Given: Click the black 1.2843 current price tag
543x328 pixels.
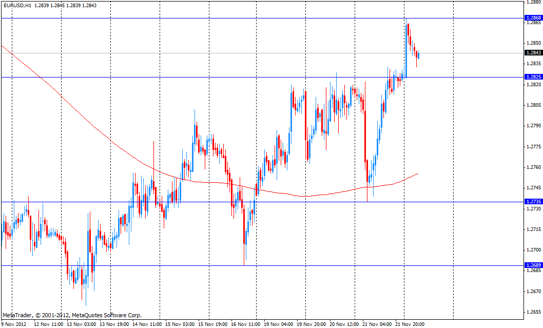Looking at the screenshot, I should (533, 53).
